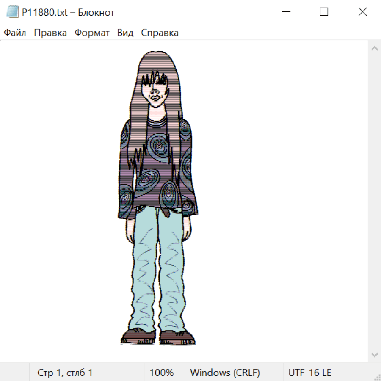The height and width of the screenshot is (381, 381).
Task: Click the scroll up arrow
Action: coord(374,49)
